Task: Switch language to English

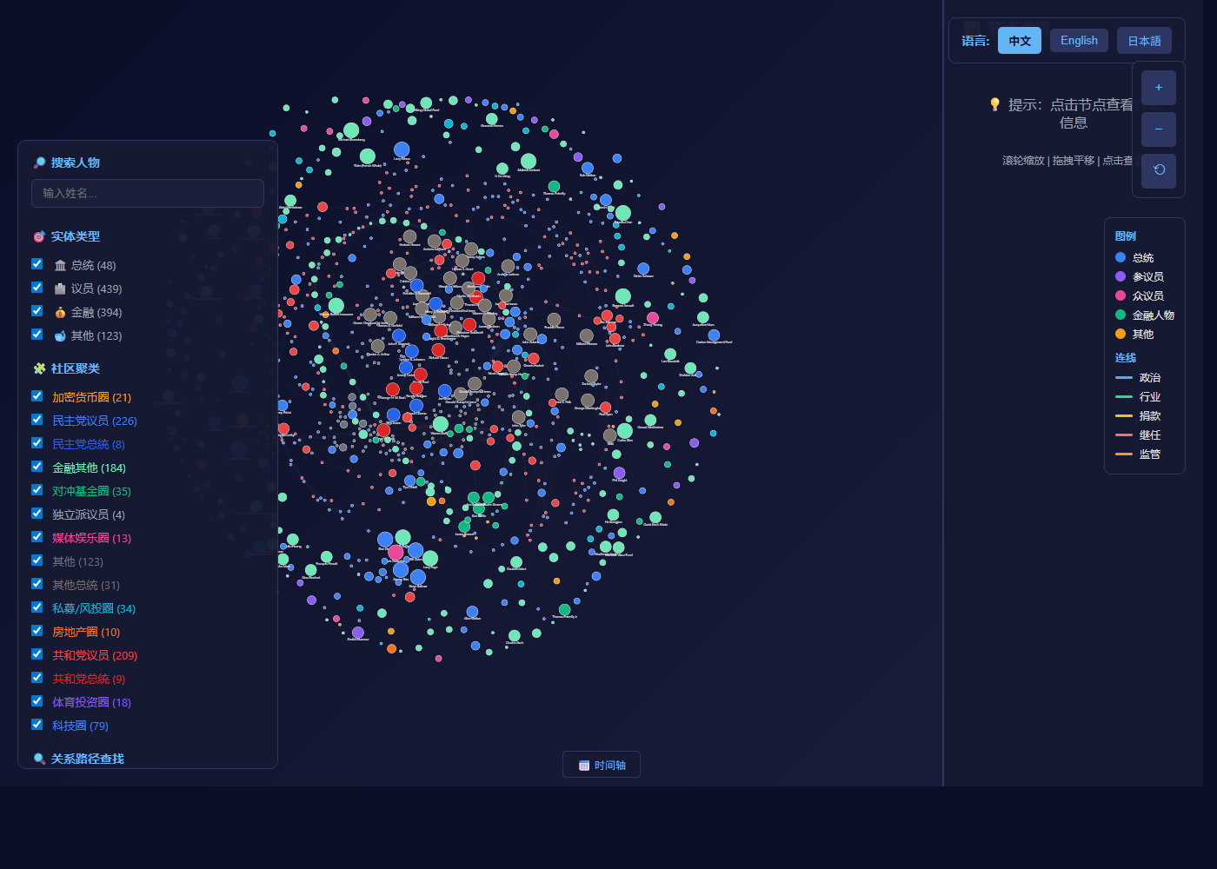Action: tap(1079, 41)
